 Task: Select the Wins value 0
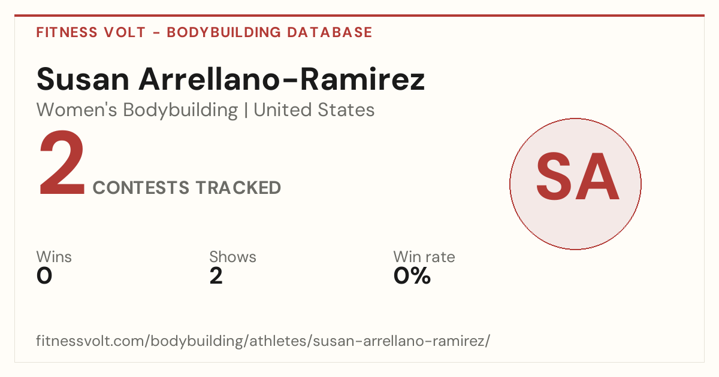[44, 276]
